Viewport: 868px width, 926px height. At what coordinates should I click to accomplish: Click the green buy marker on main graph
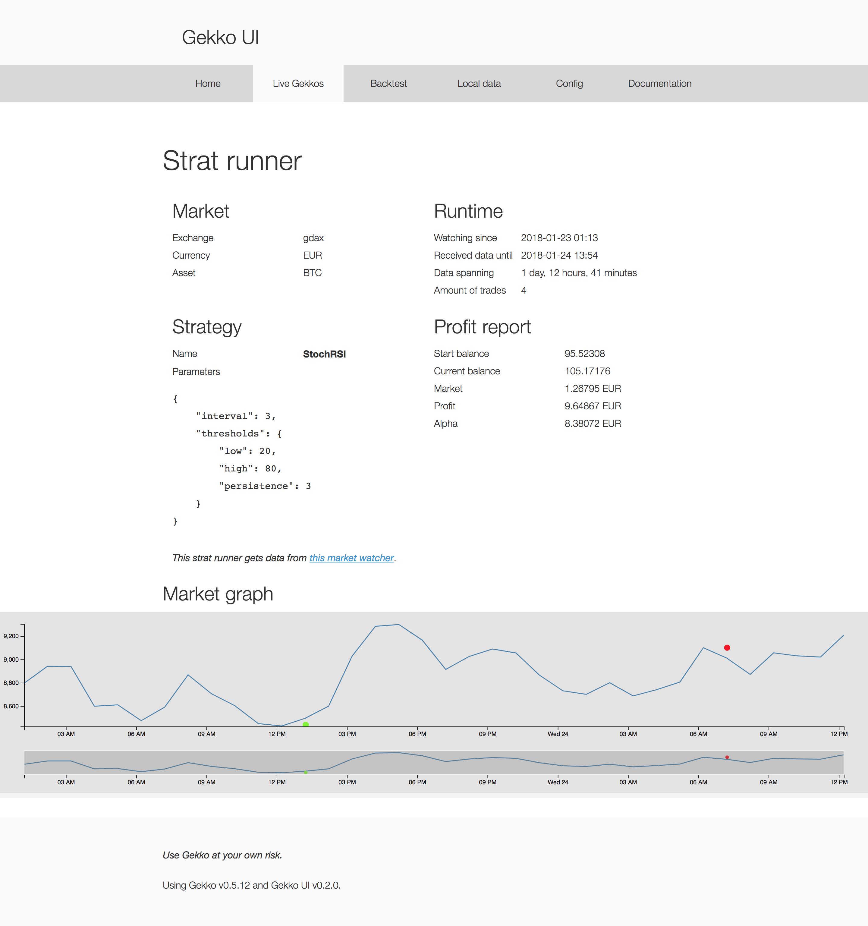click(x=306, y=724)
